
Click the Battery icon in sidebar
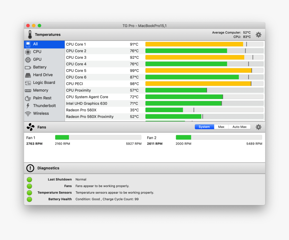[28, 67]
